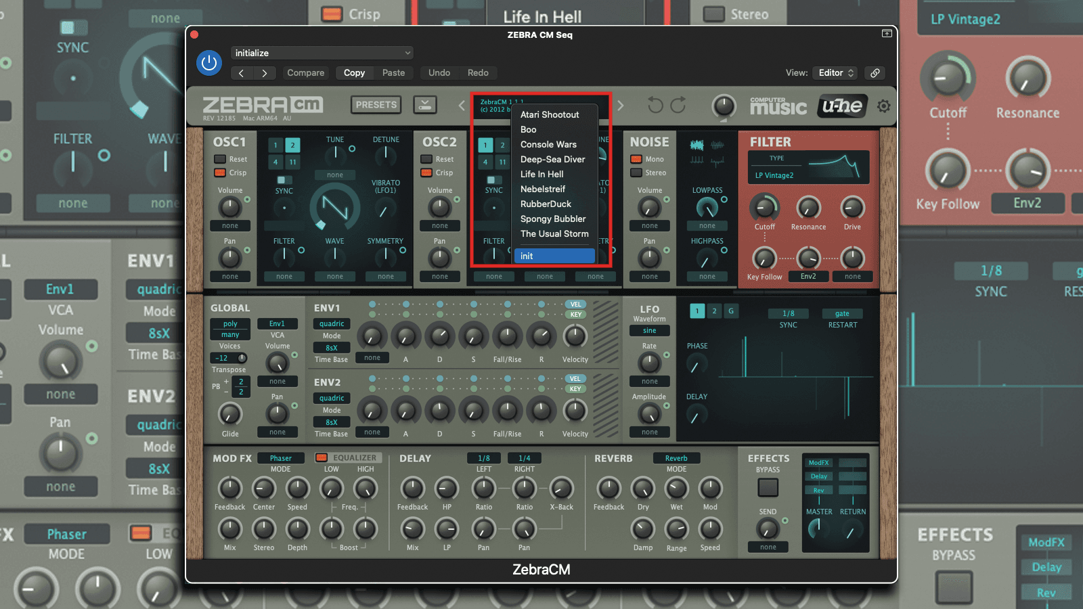Select 'Deep-Sea Diver' preset from menu
1083x609 pixels.
tap(554, 159)
